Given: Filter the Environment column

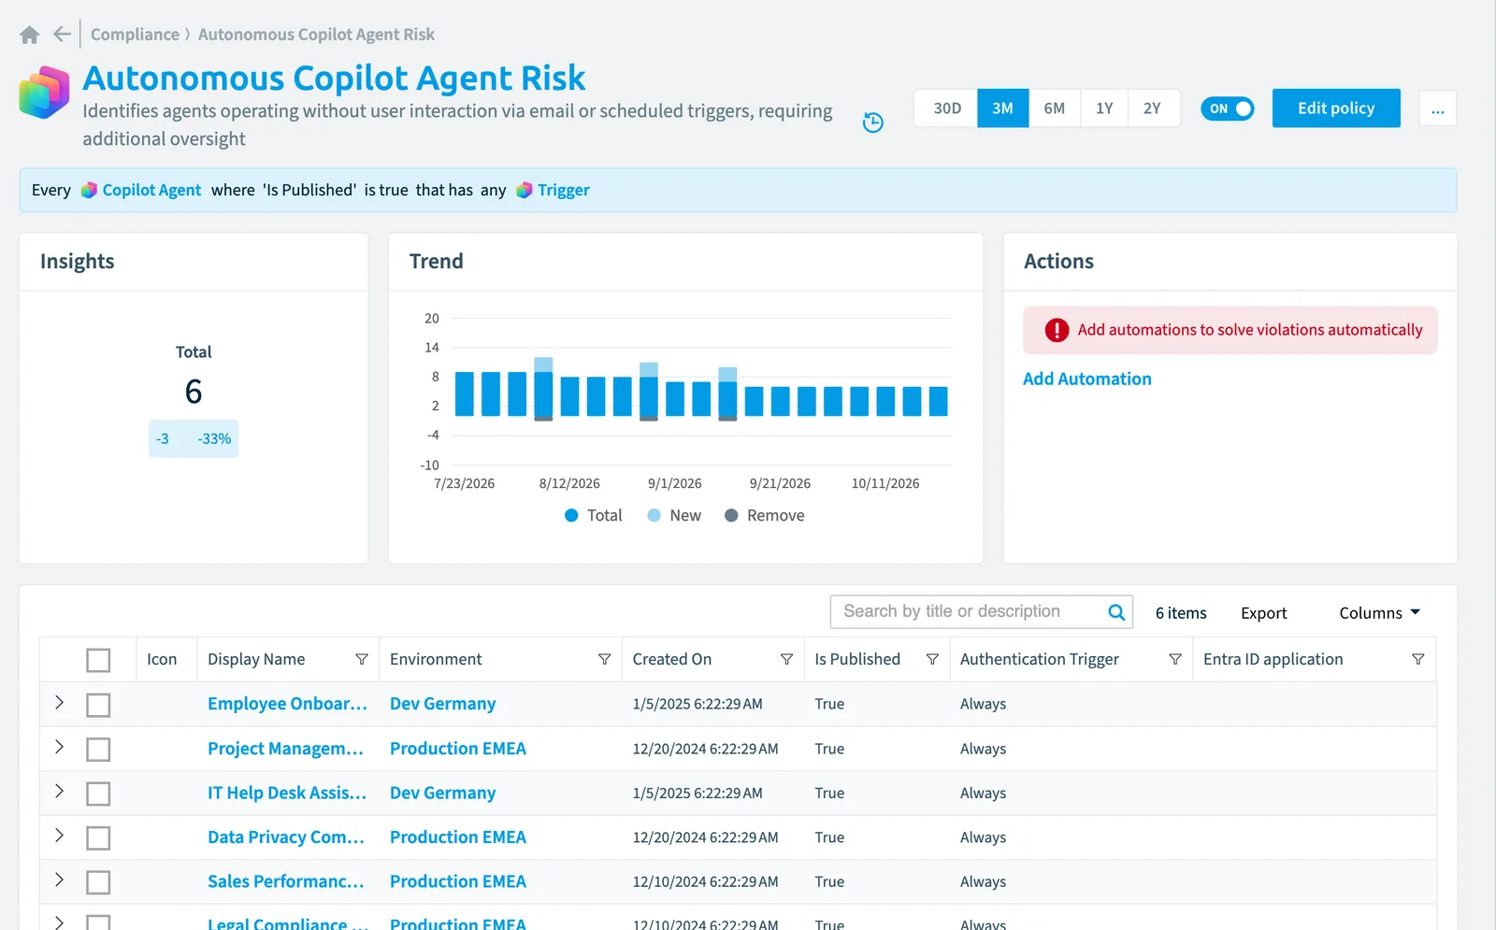Looking at the screenshot, I should (x=605, y=659).
